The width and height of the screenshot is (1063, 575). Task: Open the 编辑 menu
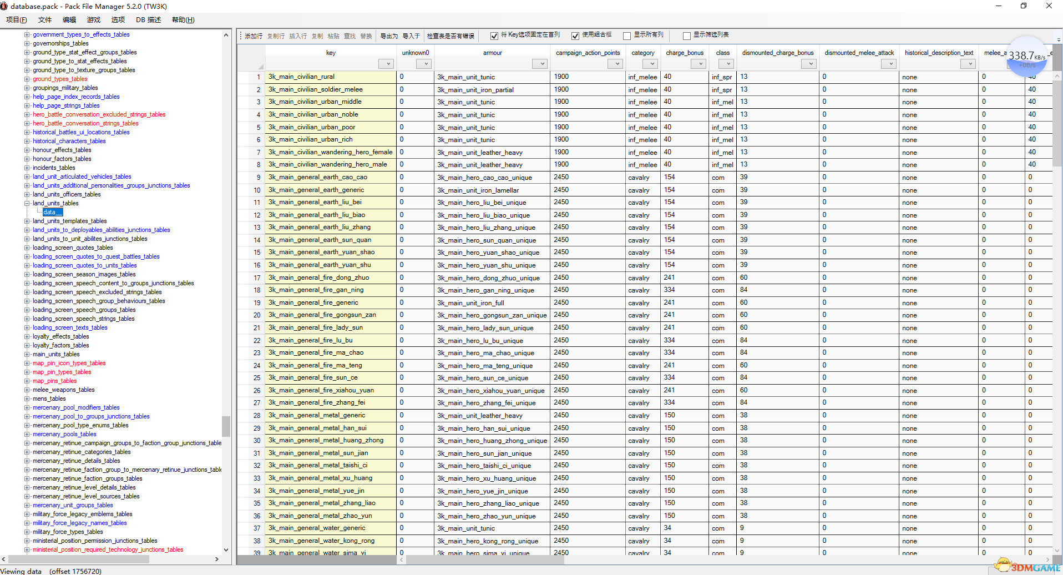point(69,20)
